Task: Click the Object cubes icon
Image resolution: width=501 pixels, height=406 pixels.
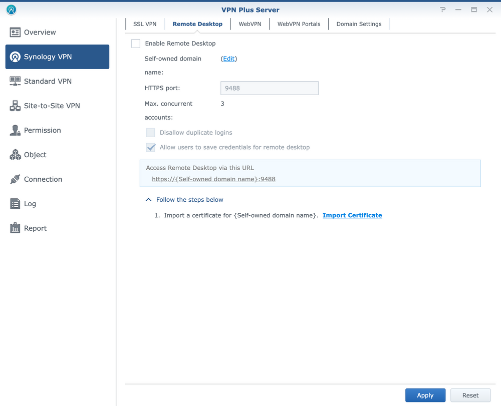Action: (15, 155)
